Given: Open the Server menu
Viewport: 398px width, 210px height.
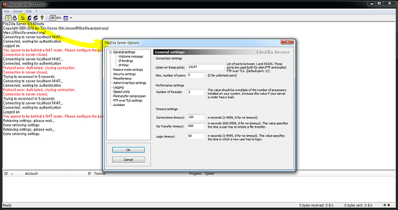Looking at the screenshot, I should pos(18,12).
